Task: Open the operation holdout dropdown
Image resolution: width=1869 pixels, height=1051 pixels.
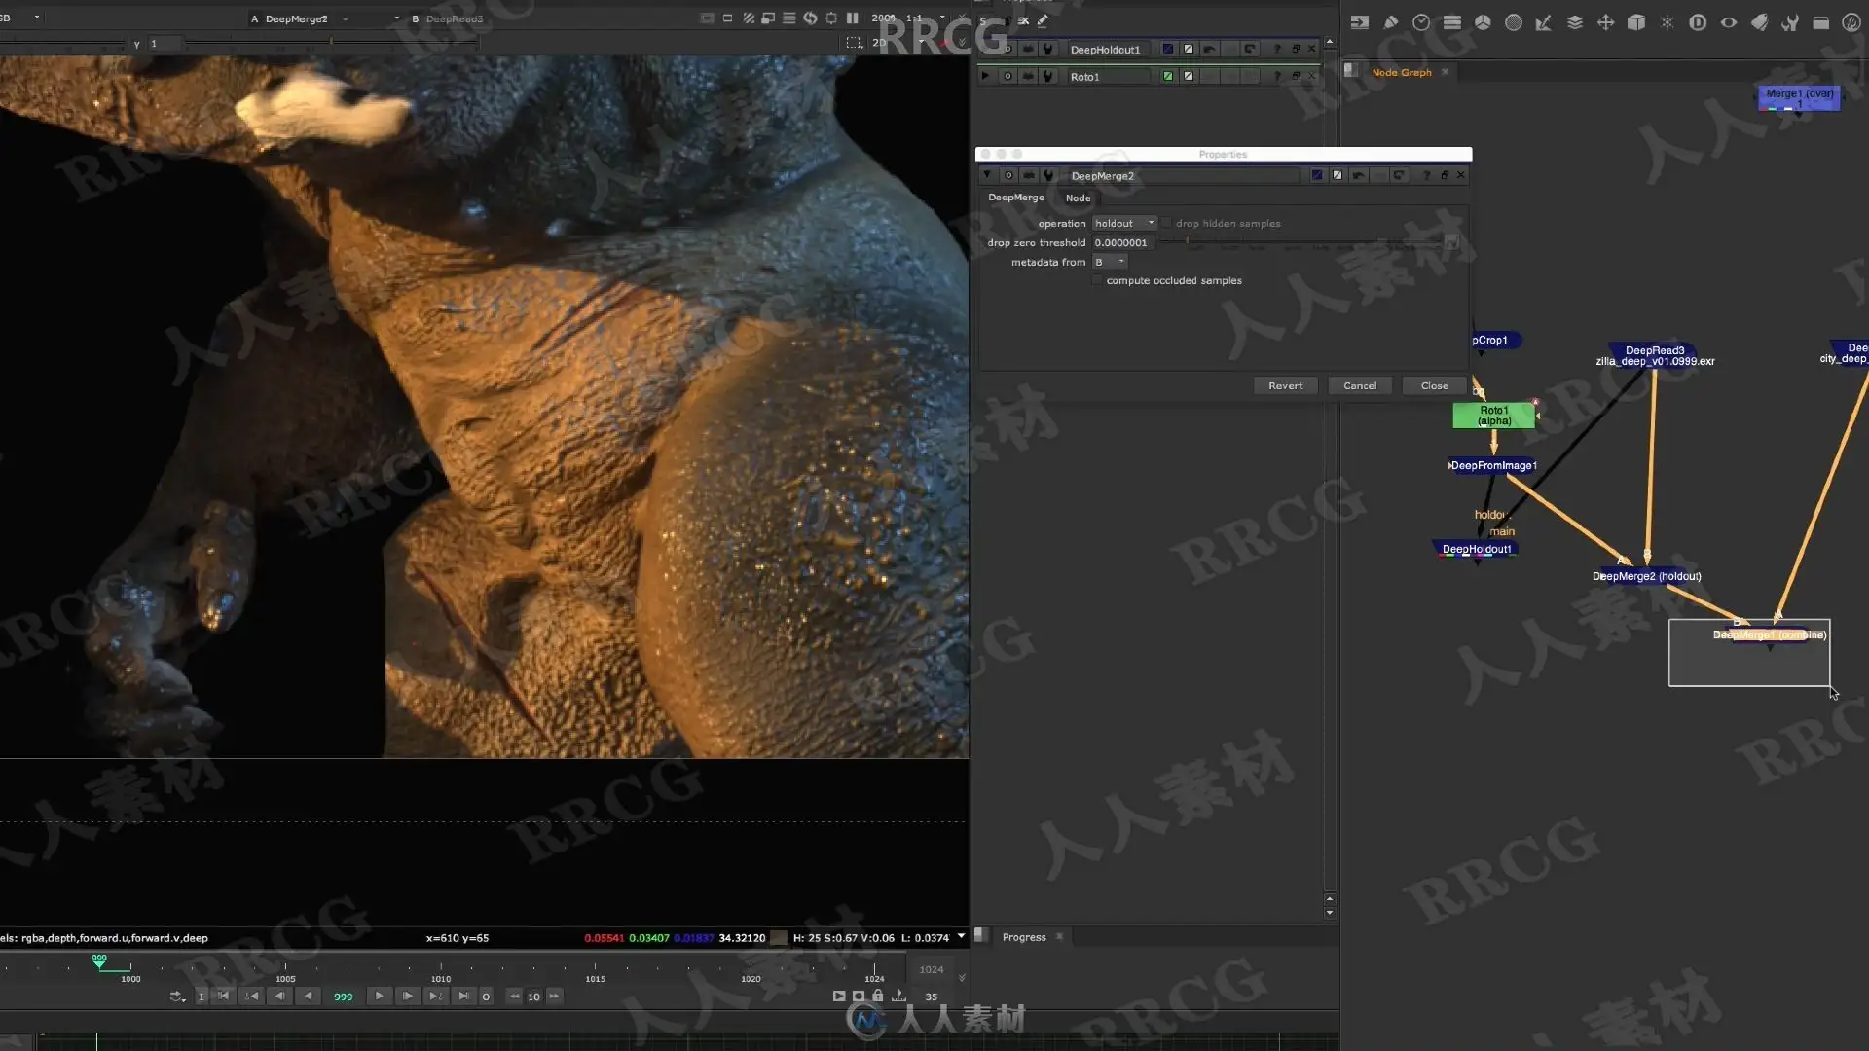Action: tap(1124, 223)
